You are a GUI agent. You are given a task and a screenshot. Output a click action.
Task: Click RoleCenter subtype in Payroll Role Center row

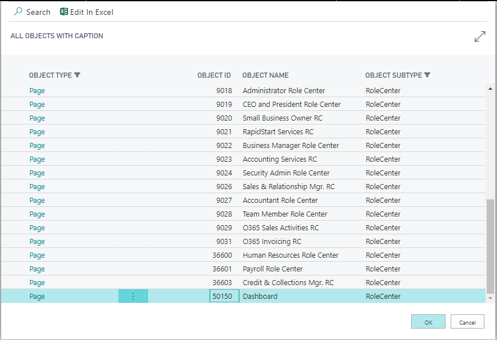(383, 269)
